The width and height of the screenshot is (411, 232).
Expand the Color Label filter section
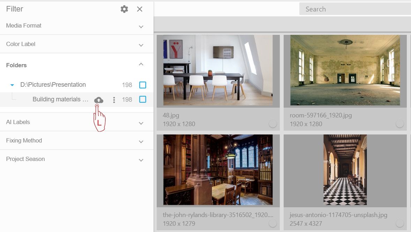(x=141, y=45)
